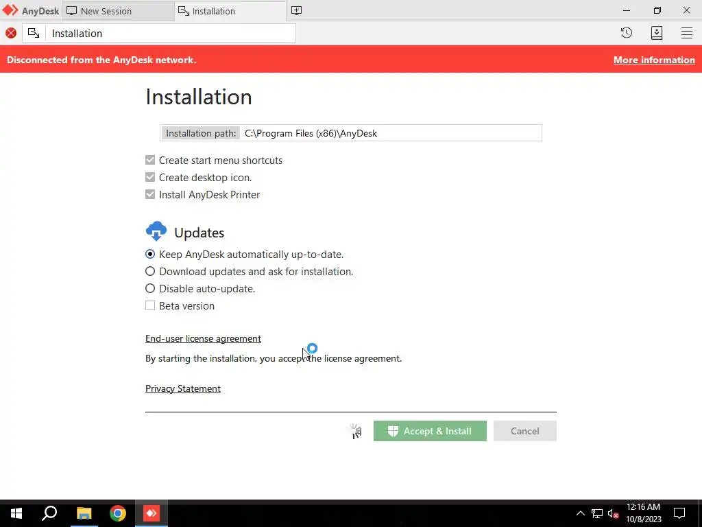Click the installation icon beside address field
702x527 pixels.
pos(34,33)
